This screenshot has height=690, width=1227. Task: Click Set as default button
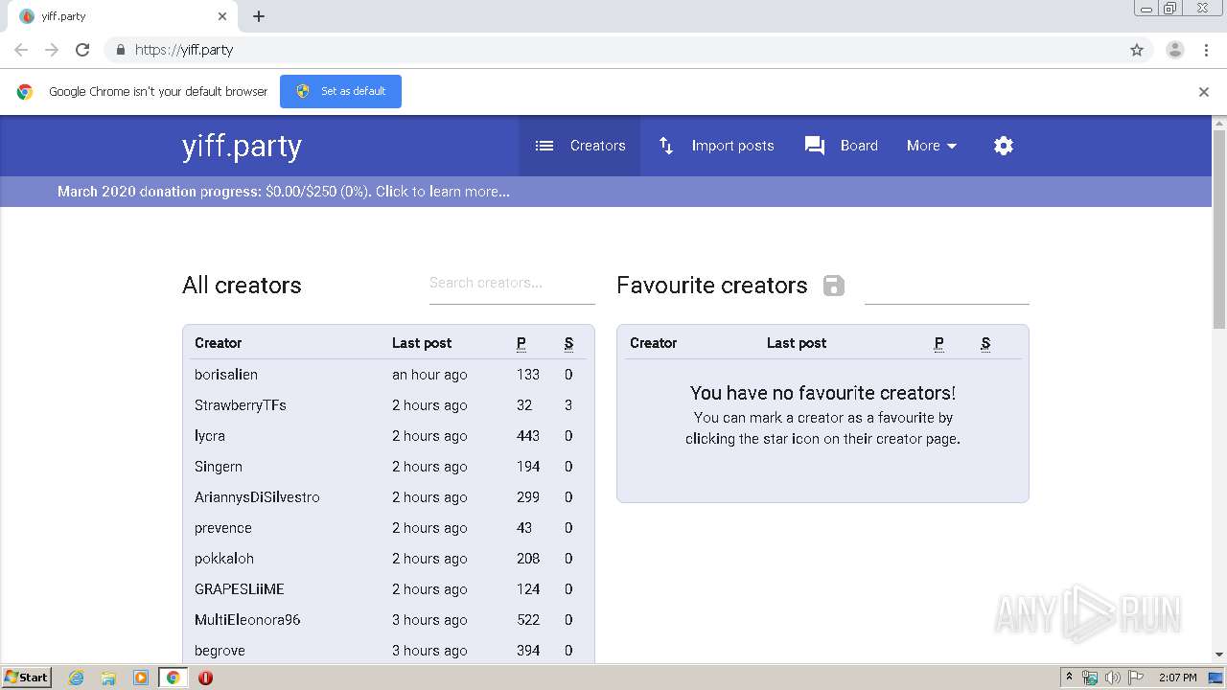[340, 91]
